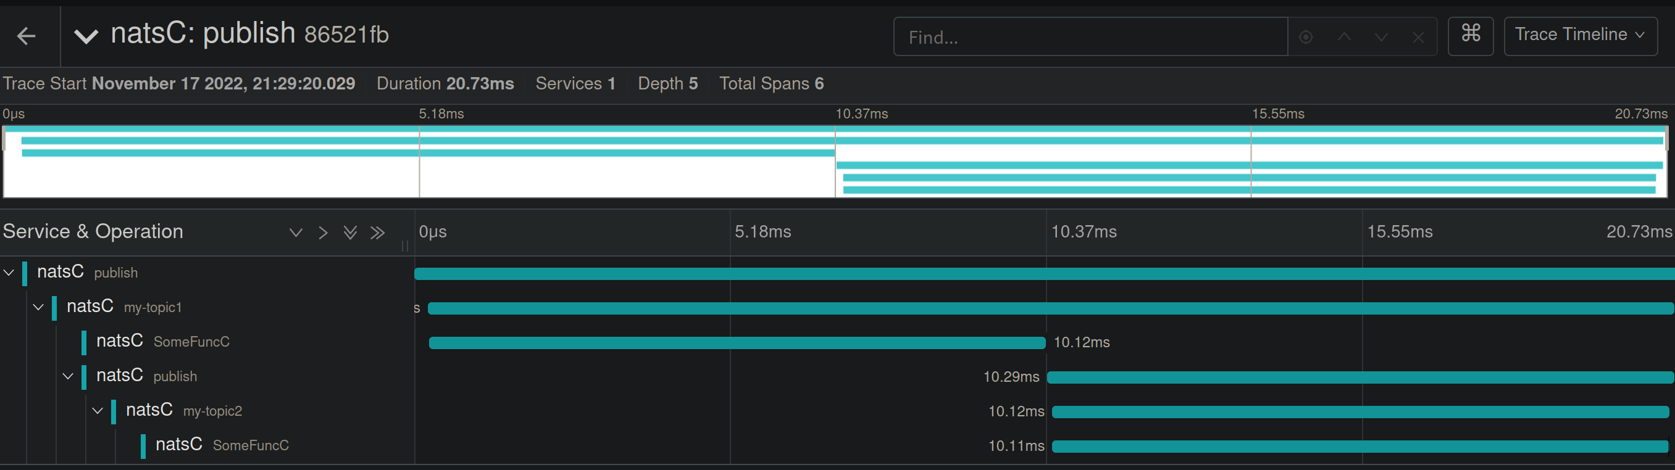Click the 10.37ms timeline header tick
Screen dimensions: 1675x470
coord(1084,232)
